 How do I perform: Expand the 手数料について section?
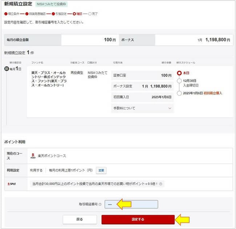click(142, 108)
